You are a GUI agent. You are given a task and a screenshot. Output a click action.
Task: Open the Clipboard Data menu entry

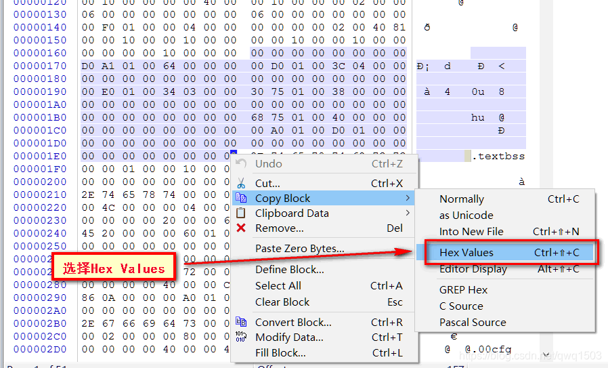click(x=324, y=213)
